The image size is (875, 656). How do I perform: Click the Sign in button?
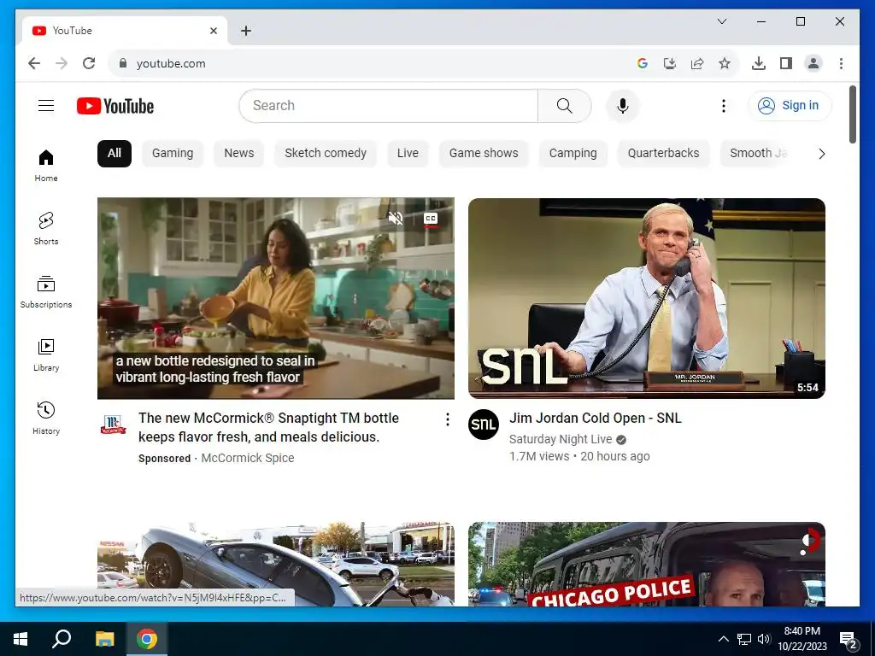[789, 105]
